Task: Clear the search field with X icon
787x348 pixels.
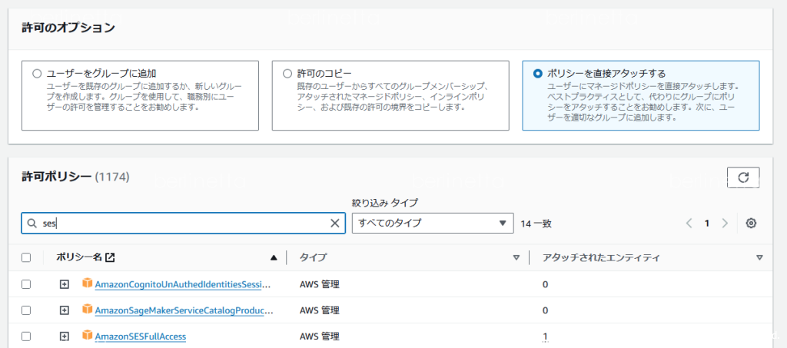Action: (x=334, y=223)
